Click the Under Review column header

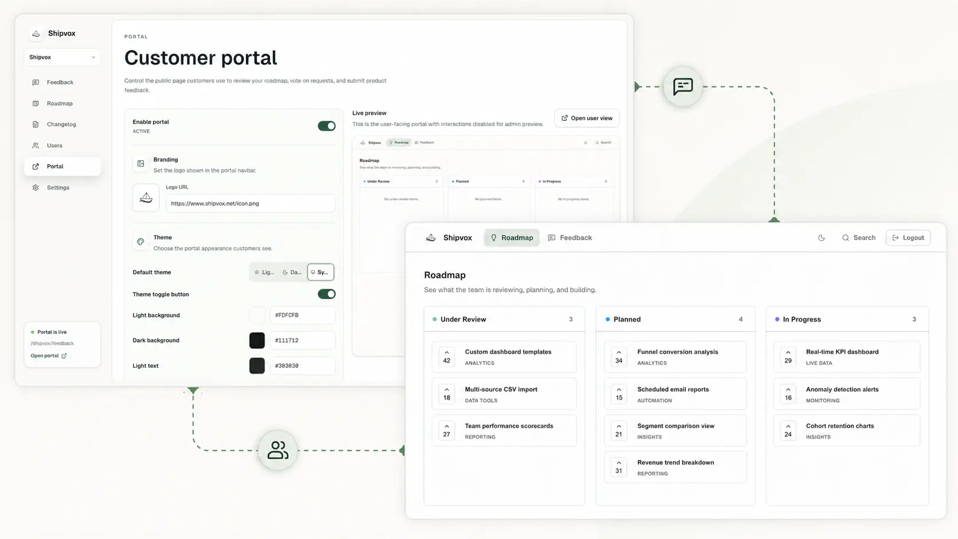click(504, 320)
